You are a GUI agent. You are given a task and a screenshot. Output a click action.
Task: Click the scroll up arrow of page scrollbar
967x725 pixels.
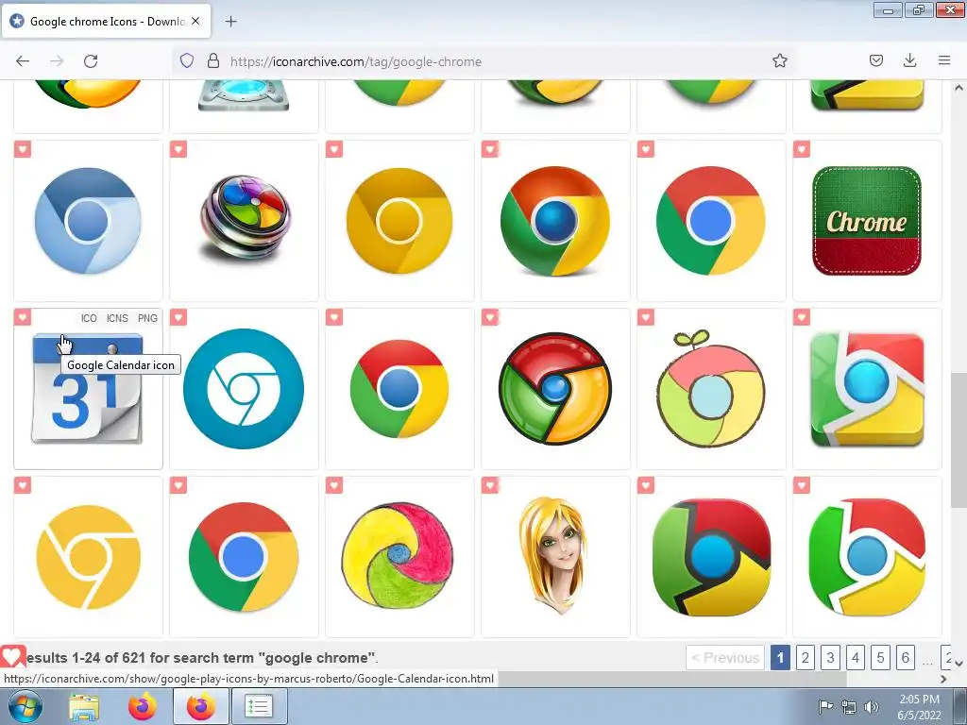coord(959,88)
